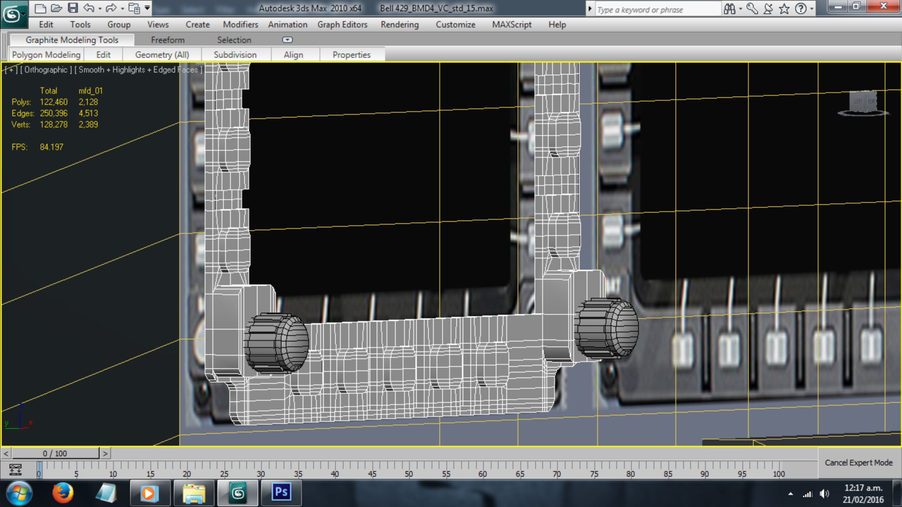The image size is (902, 507).
Task: Click the Communication Center satellite dish icon
Action: [768, 9]
